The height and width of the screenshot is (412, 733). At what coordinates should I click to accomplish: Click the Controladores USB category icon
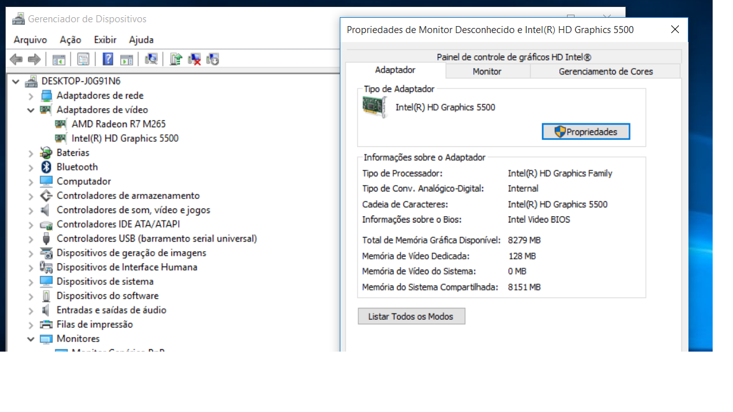[x=46, y=238]
